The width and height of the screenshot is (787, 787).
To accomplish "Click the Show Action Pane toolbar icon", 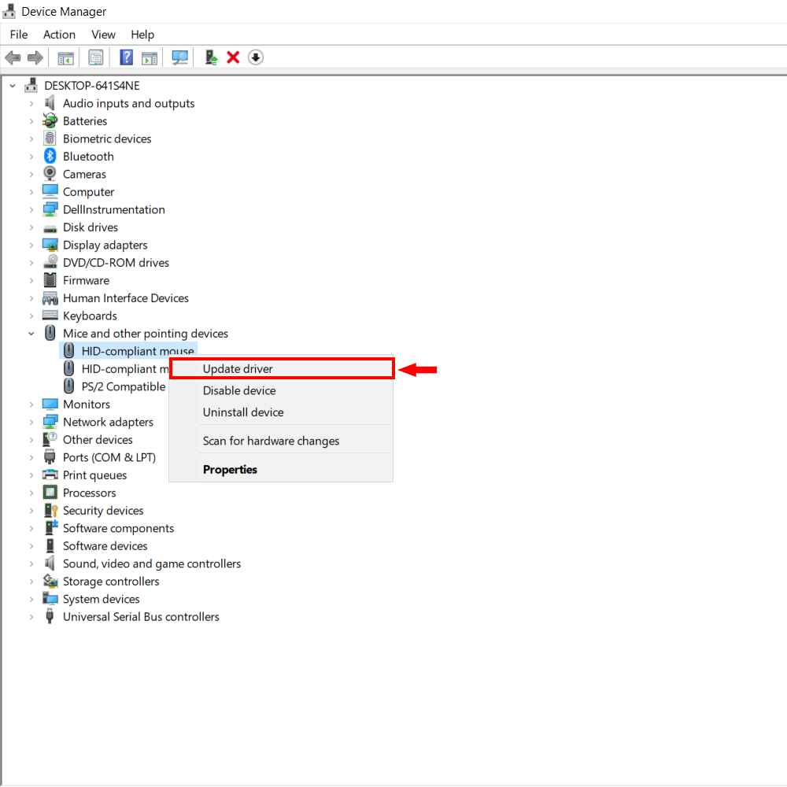I will click(150, 57).
